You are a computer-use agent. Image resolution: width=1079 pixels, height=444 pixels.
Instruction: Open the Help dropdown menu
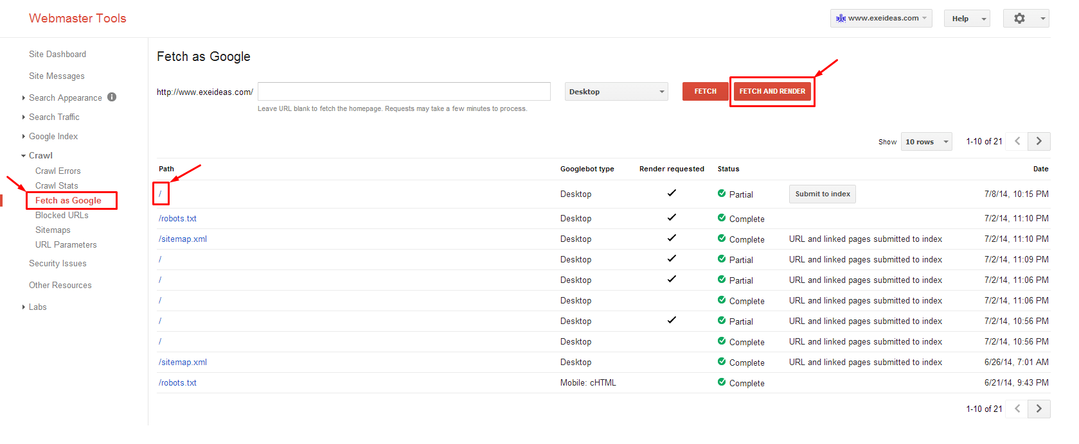click(967, 19)
